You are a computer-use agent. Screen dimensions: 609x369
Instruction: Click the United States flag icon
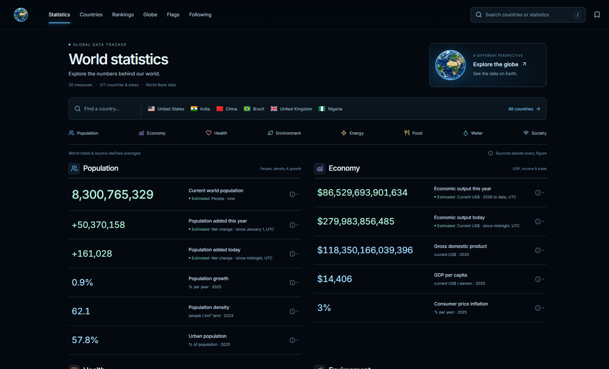coord(151,109)
